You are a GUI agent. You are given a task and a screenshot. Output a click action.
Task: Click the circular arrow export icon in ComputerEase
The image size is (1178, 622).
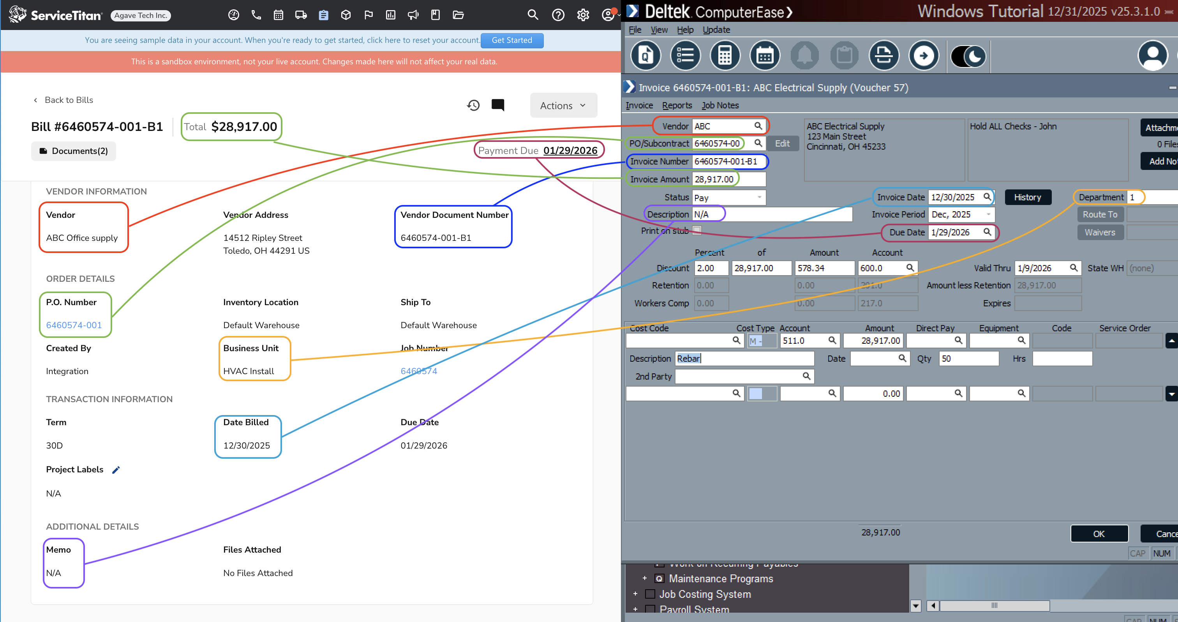[924, 55]
